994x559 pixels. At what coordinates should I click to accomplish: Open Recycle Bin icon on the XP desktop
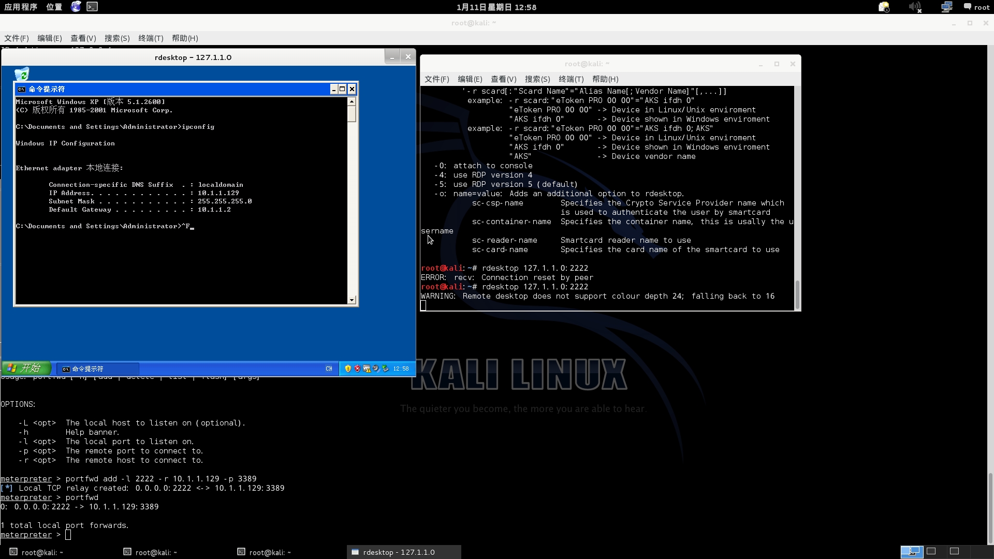(x=22, y=73)
